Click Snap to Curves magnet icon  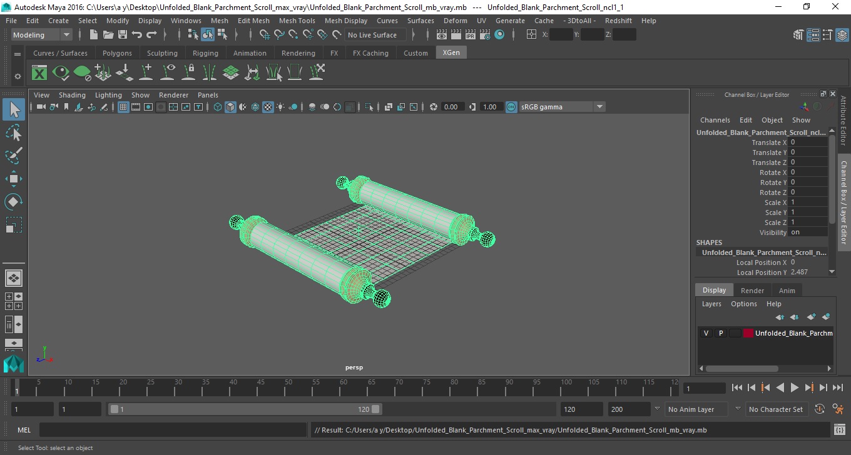coord(279,35)
